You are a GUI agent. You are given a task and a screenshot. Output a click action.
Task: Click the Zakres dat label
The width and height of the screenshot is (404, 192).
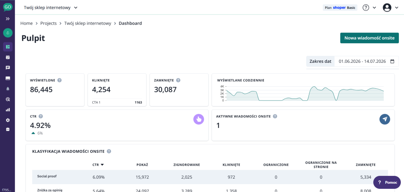point(320,62)
